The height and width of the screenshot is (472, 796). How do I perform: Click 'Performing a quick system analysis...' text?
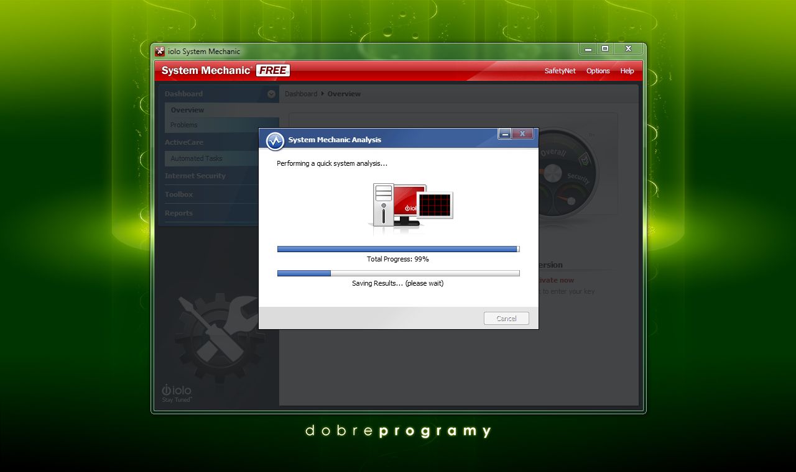[x=332, y=163]
